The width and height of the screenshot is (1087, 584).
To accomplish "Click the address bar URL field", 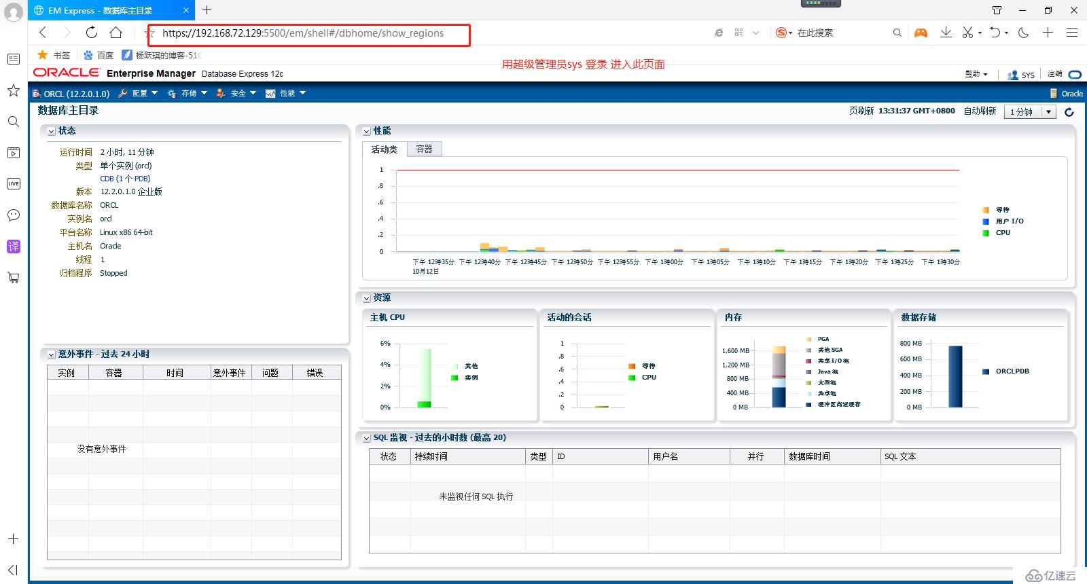I will [303, 33].
